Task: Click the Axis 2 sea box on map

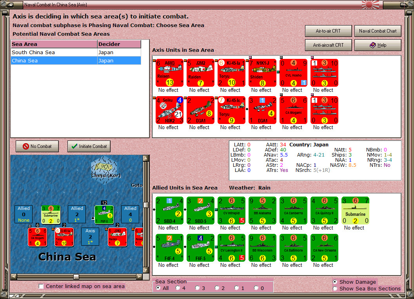Action: pyautogui.click(x=90, y=236)
